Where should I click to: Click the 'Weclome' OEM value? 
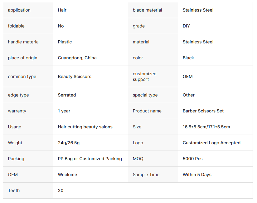tap(67, 175)
